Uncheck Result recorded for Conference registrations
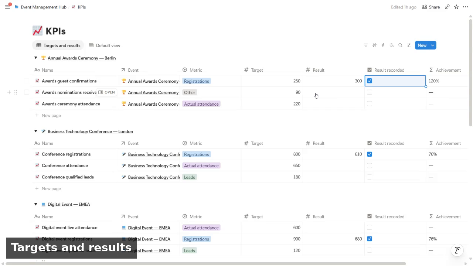Screen dimensions: 473x266 click(x=370, y=154)
